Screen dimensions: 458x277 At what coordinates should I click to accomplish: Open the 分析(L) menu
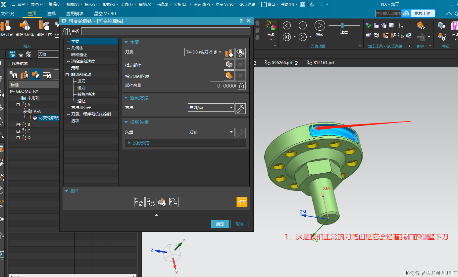tap(180, 4)
